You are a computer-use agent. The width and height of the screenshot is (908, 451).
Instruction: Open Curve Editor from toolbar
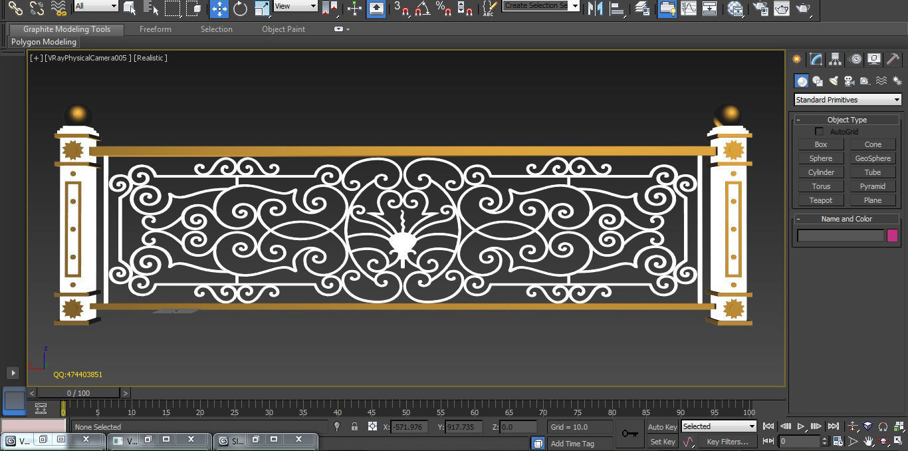[x=689, y=8]
